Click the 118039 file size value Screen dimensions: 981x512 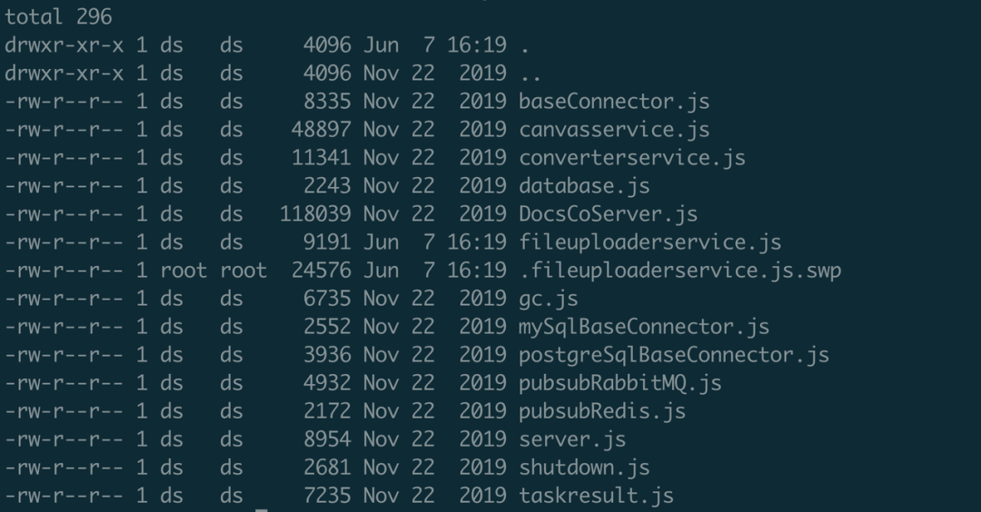315,214
